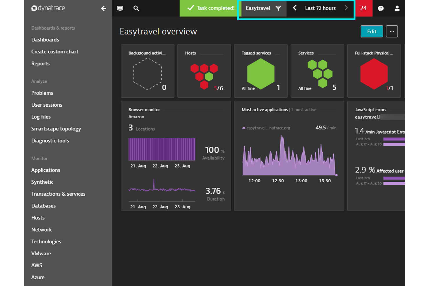
Task: Open Problems from the sidebar
Action: click(x=42, y=93)
